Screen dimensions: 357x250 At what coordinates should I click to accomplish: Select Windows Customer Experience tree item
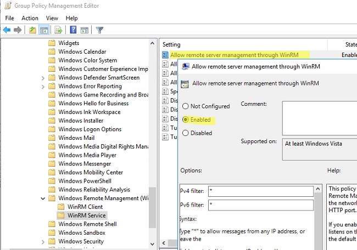[103, 69]
